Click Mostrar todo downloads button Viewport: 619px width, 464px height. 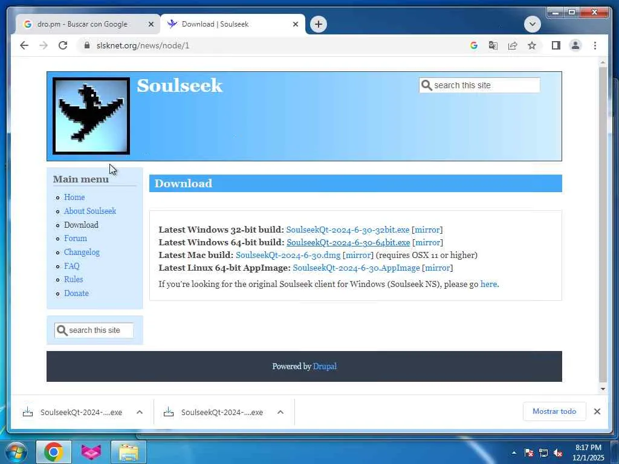554,411
